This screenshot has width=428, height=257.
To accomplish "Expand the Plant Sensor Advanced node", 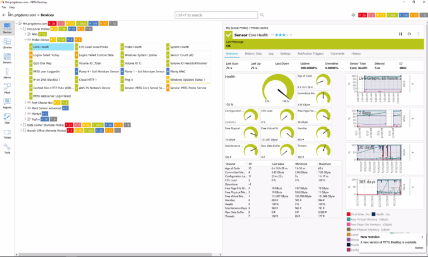I will pos(26,108).
